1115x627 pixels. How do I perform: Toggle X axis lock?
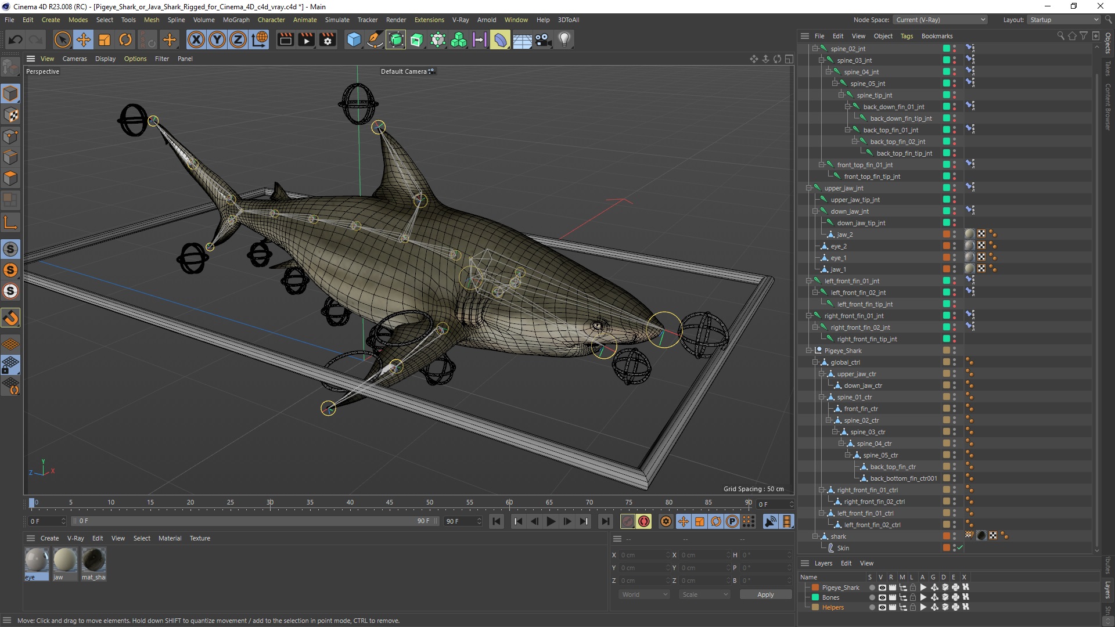196,39
